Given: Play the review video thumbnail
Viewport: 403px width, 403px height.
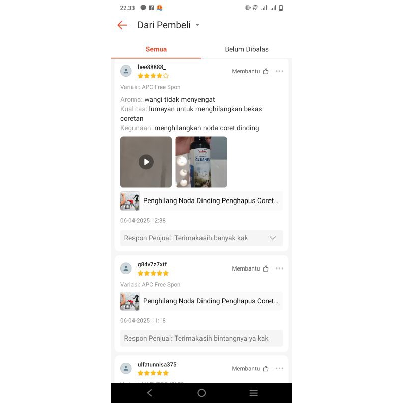Looking at the screenshot, I should point(146,162).
